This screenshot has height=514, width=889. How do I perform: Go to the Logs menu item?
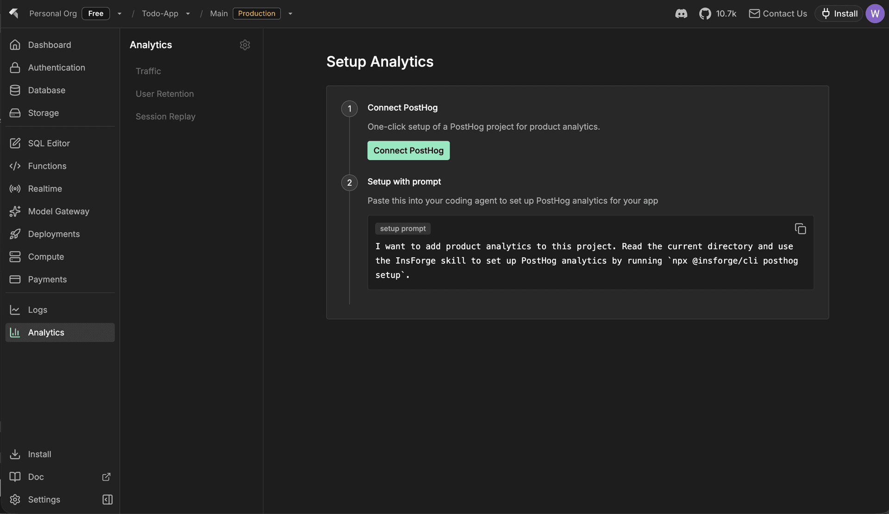[x=60, y=310]
